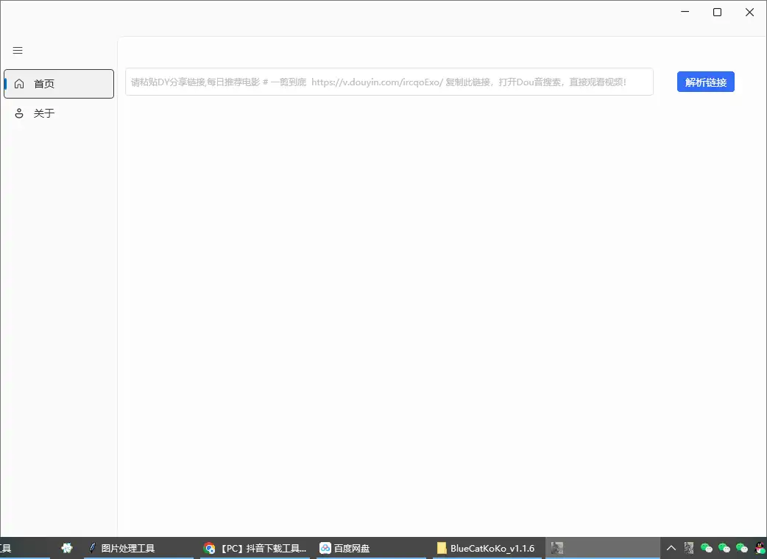767x559 pixels.
Task: Open the rightmost WeChat tray icon
Action: coord(742,548)
